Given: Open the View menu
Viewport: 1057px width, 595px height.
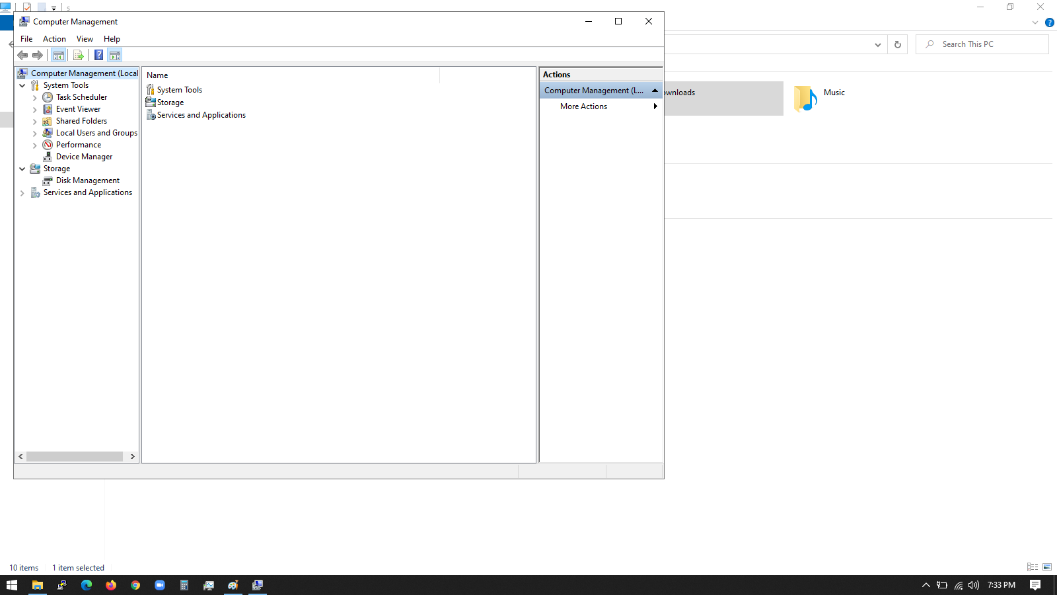Looking at the screenshot, I should (85, 38).
